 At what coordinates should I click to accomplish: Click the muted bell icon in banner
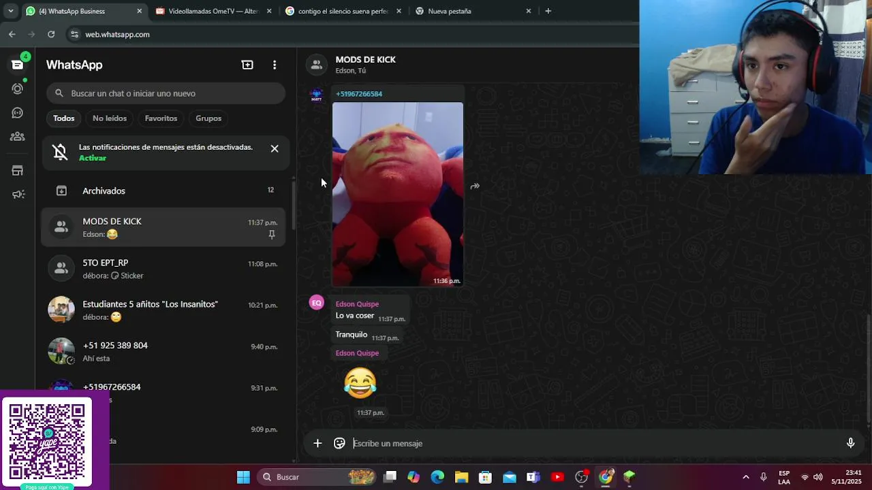(x=60, y=152)
